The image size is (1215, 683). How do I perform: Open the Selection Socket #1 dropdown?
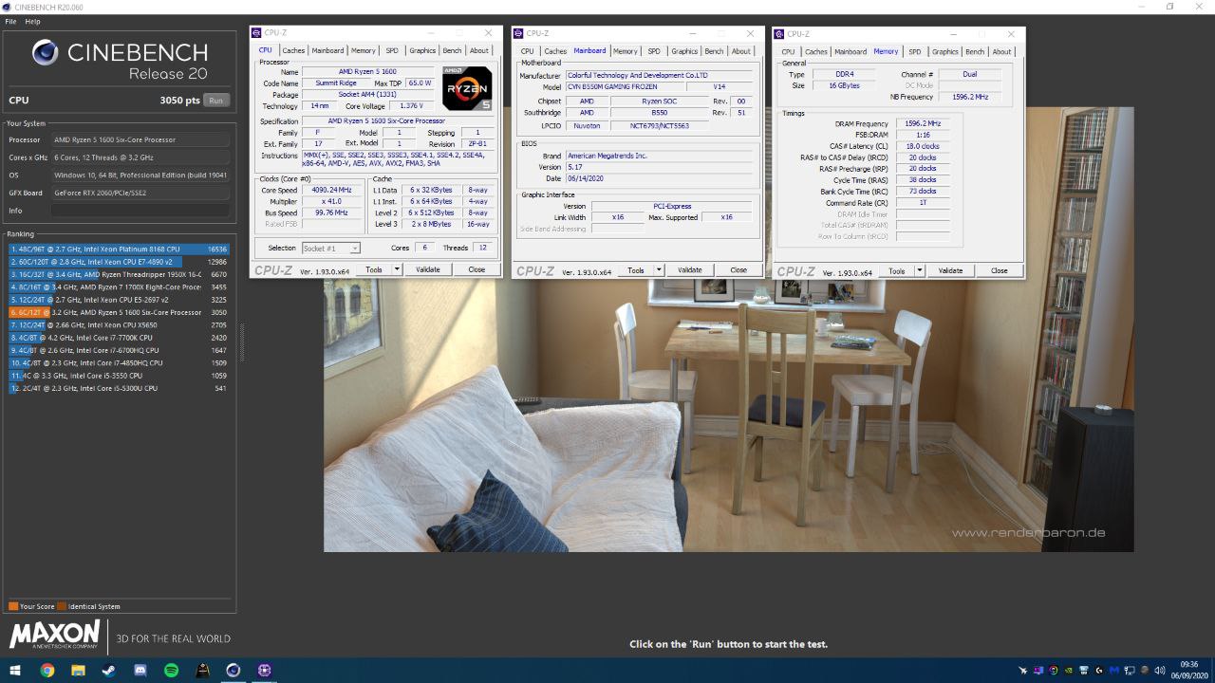tap(330, 248)
